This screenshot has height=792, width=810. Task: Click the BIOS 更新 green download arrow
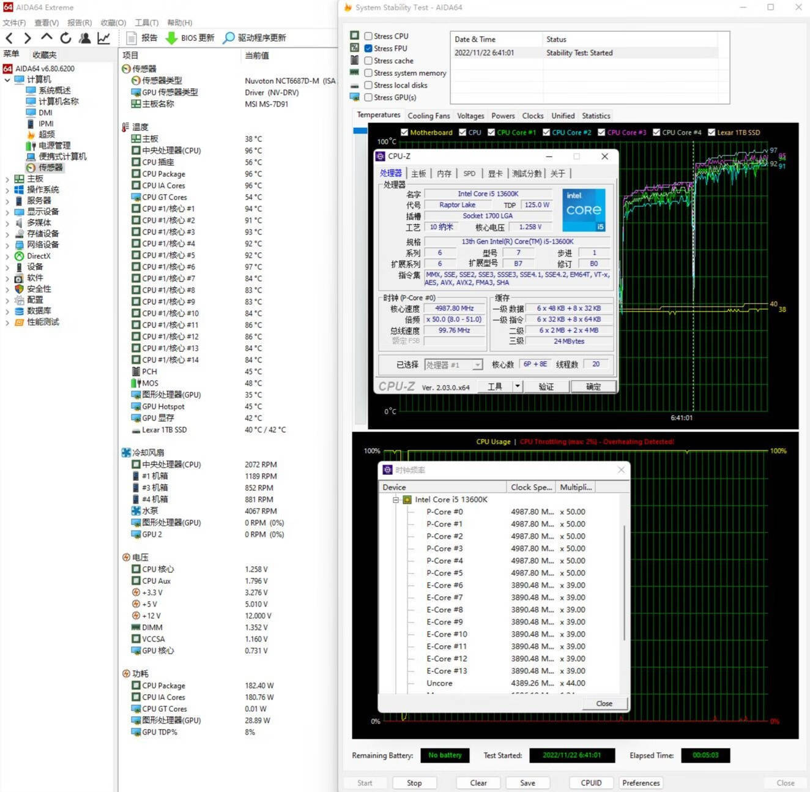click(172, 38)
